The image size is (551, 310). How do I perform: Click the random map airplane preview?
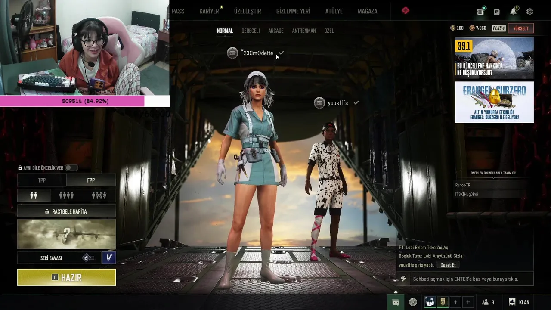pos(66,234)
